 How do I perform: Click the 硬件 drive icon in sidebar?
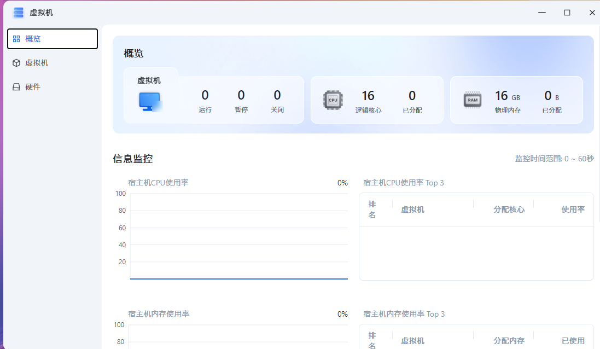click(x=16, y=87)
